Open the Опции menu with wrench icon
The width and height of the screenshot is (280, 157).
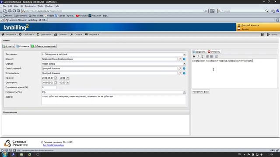click(x=76, y=34)
